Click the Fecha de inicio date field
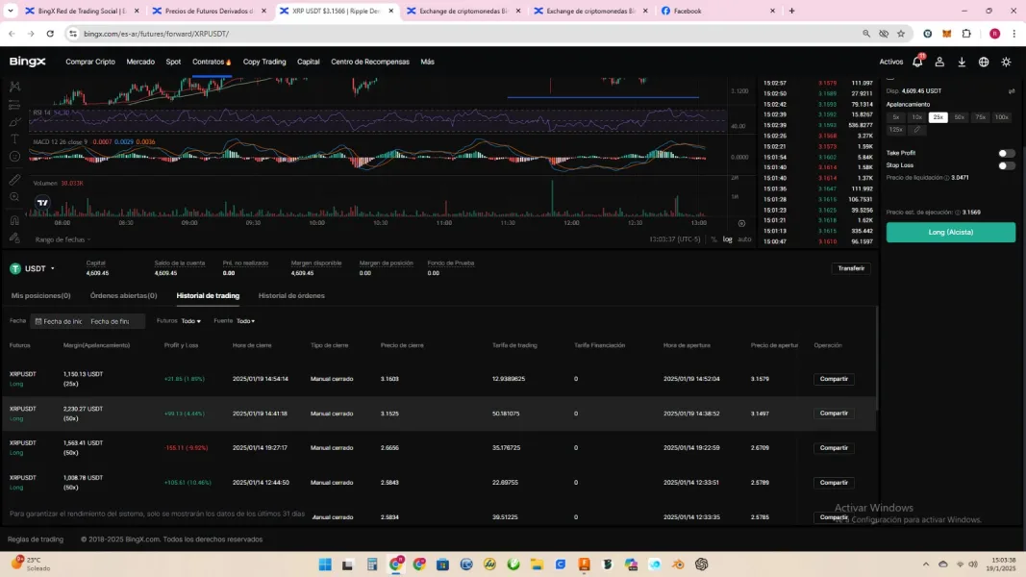 [x=60, y=321]
